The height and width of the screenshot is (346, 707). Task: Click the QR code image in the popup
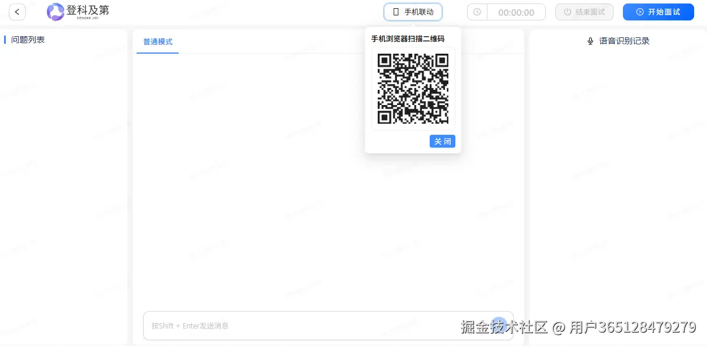tap(413, 89)
